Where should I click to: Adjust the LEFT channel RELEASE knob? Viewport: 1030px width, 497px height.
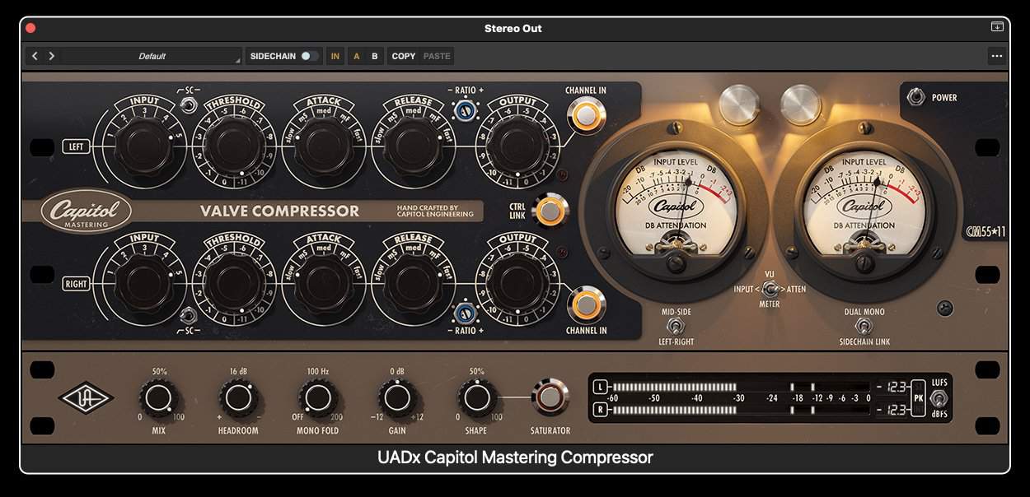[413, 146]
